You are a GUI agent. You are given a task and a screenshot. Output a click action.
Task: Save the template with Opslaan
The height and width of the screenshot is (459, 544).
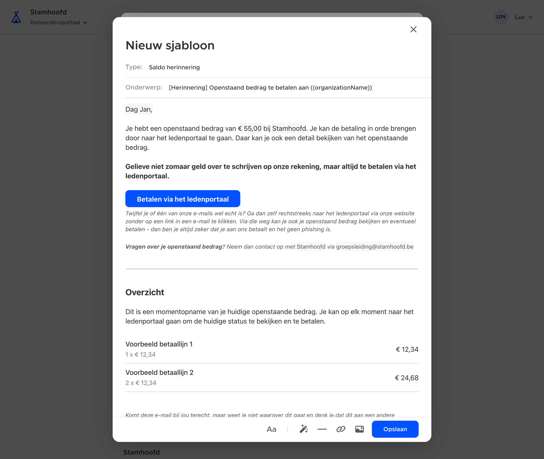tap(395, 429)
